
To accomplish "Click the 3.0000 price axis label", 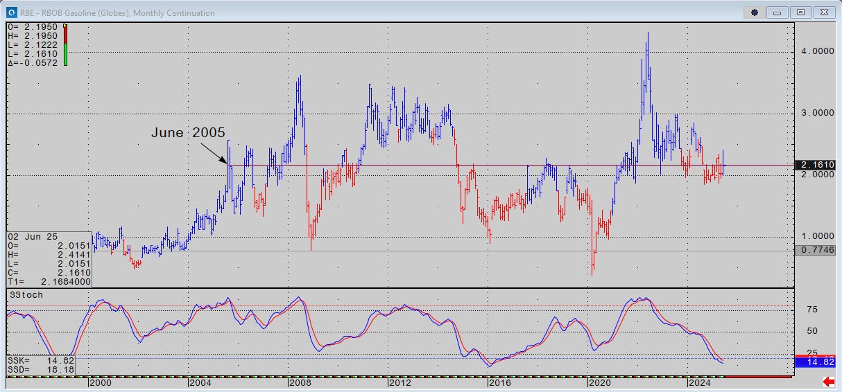I will pyautogui.click(x=818, y=113).
